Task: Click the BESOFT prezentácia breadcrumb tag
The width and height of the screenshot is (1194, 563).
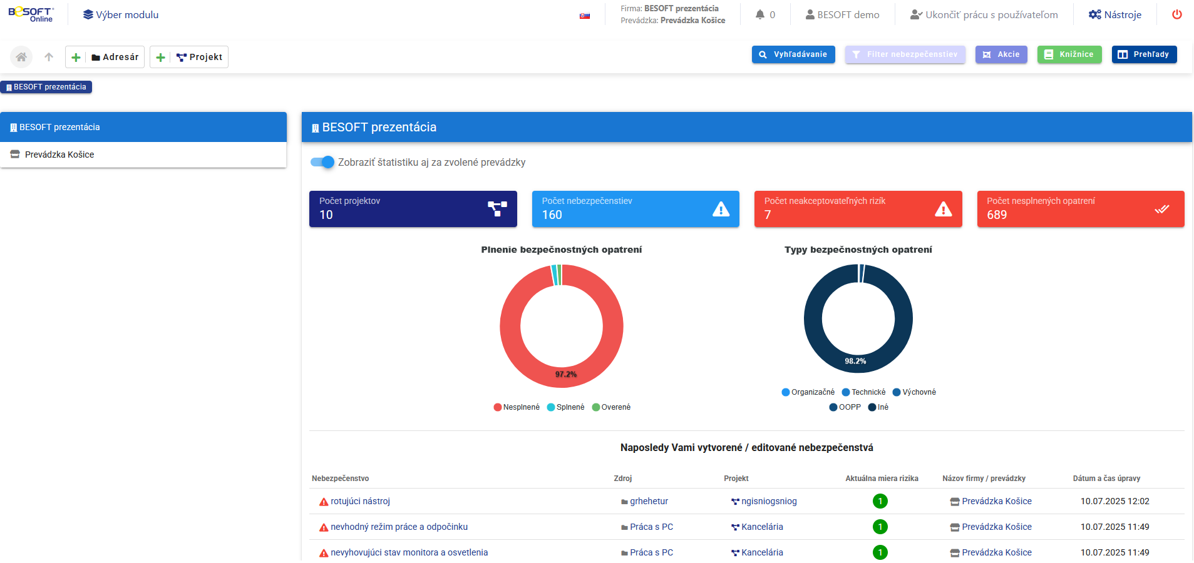Action: (x=46, y=87)
